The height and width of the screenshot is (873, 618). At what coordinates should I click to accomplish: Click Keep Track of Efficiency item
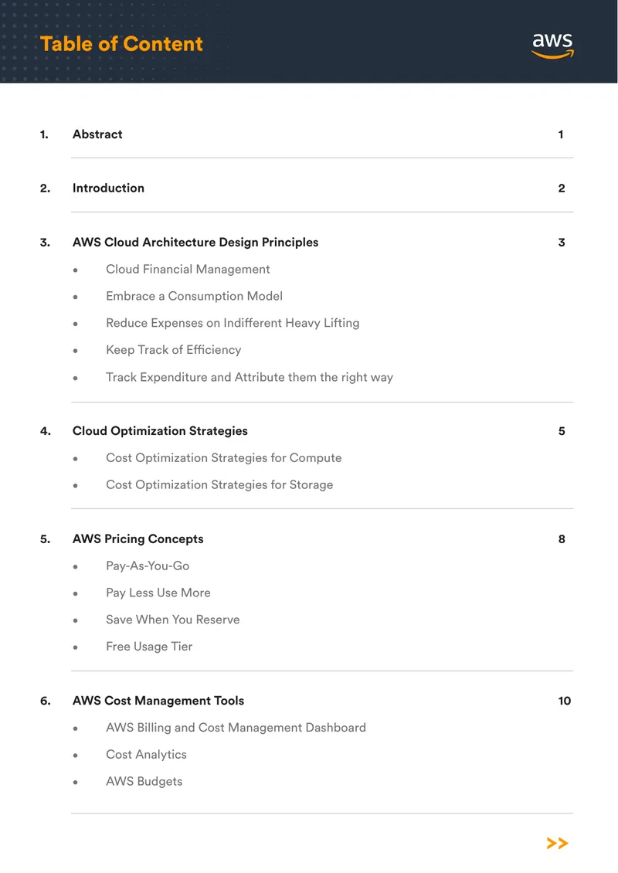pos(174,350)
